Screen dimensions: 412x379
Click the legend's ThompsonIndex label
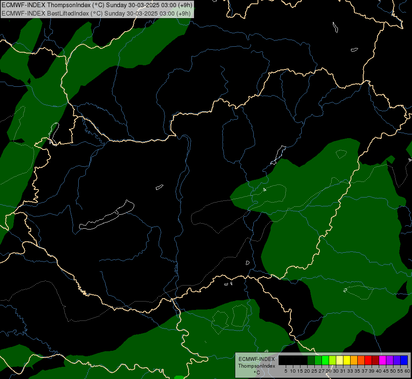tap(257, 366)
